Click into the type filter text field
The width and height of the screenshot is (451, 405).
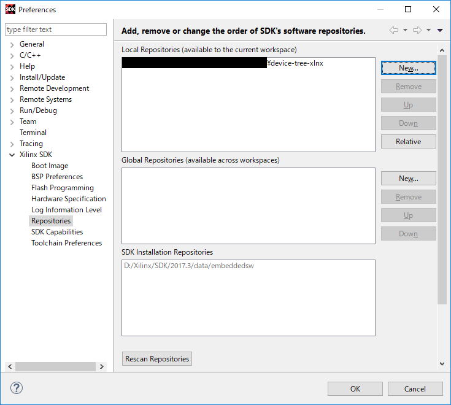pyautogui.click(x=56, y=29)
